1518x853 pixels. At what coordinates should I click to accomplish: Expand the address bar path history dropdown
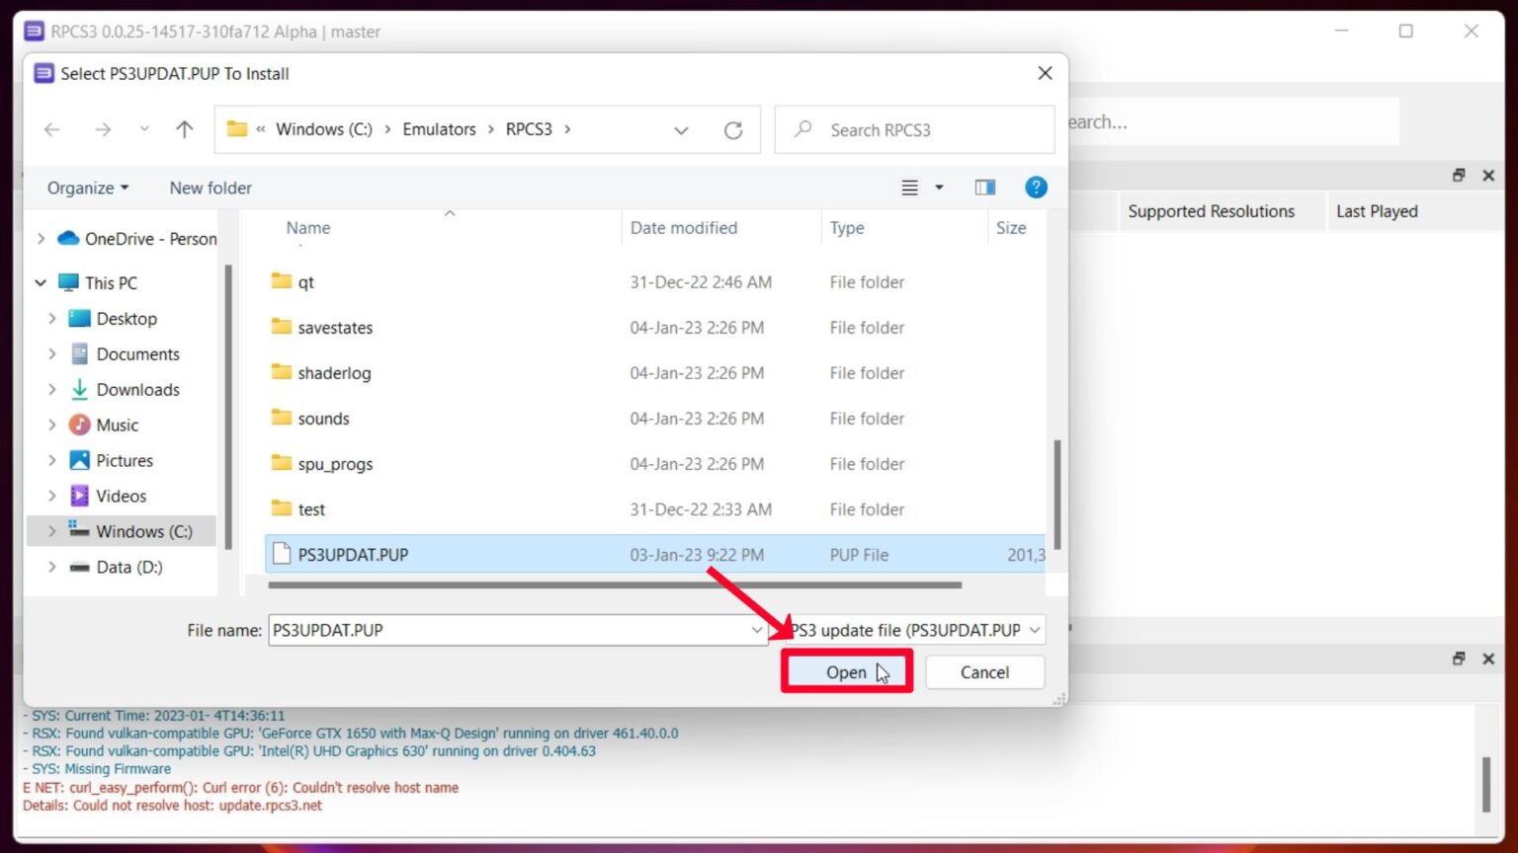[681, 130]
